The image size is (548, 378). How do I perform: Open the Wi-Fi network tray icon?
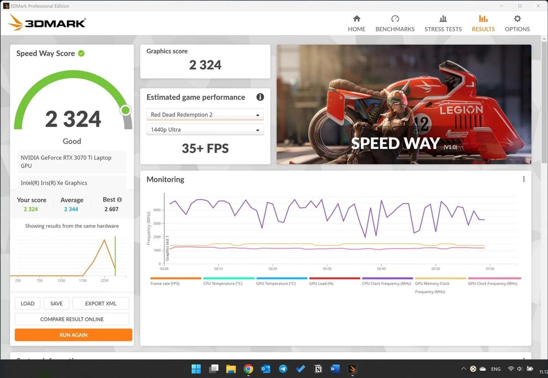point(511,369)
